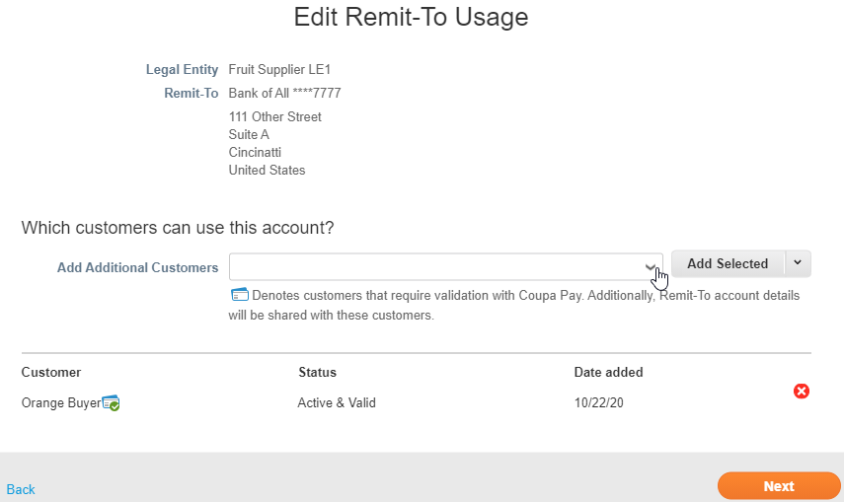Focus the Add Additional Customers input field

pyautogui.click(x=434, y=266)
